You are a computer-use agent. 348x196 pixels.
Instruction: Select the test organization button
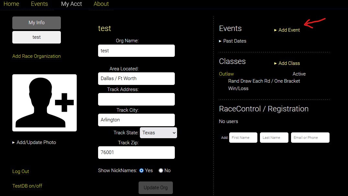(x=37, y=37)
